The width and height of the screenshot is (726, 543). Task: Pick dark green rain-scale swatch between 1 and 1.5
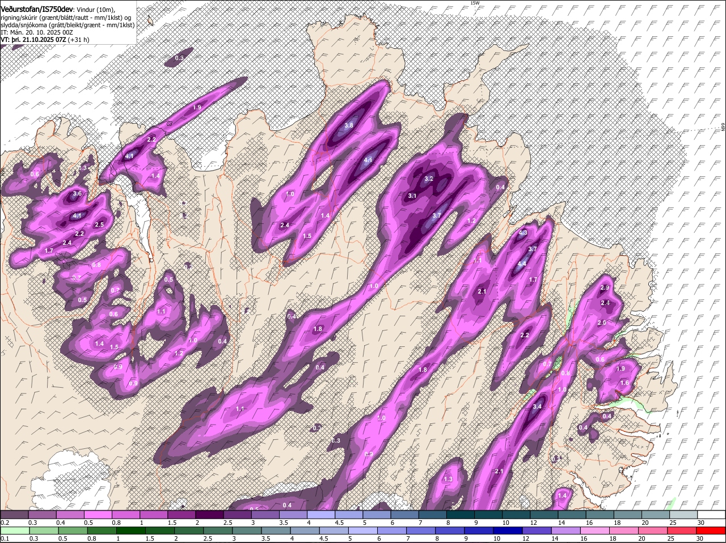coord(130,531)
